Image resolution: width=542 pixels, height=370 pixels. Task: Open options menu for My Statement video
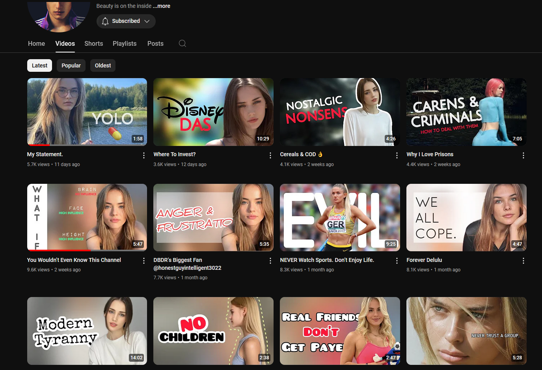tap(144, 155)
